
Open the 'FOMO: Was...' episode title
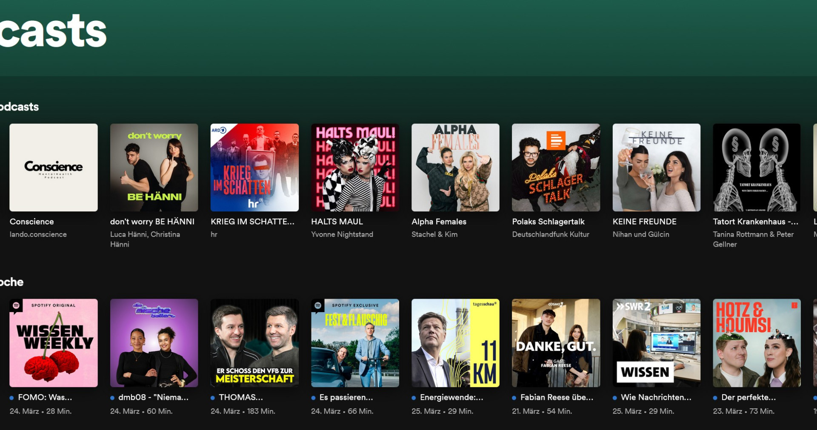[45, 397]
